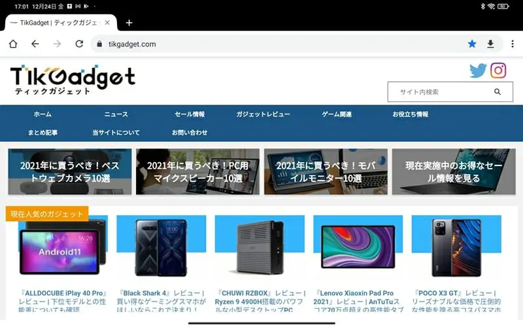Close the TikGadget tab

pyautogui.click(x=107, y=22)
